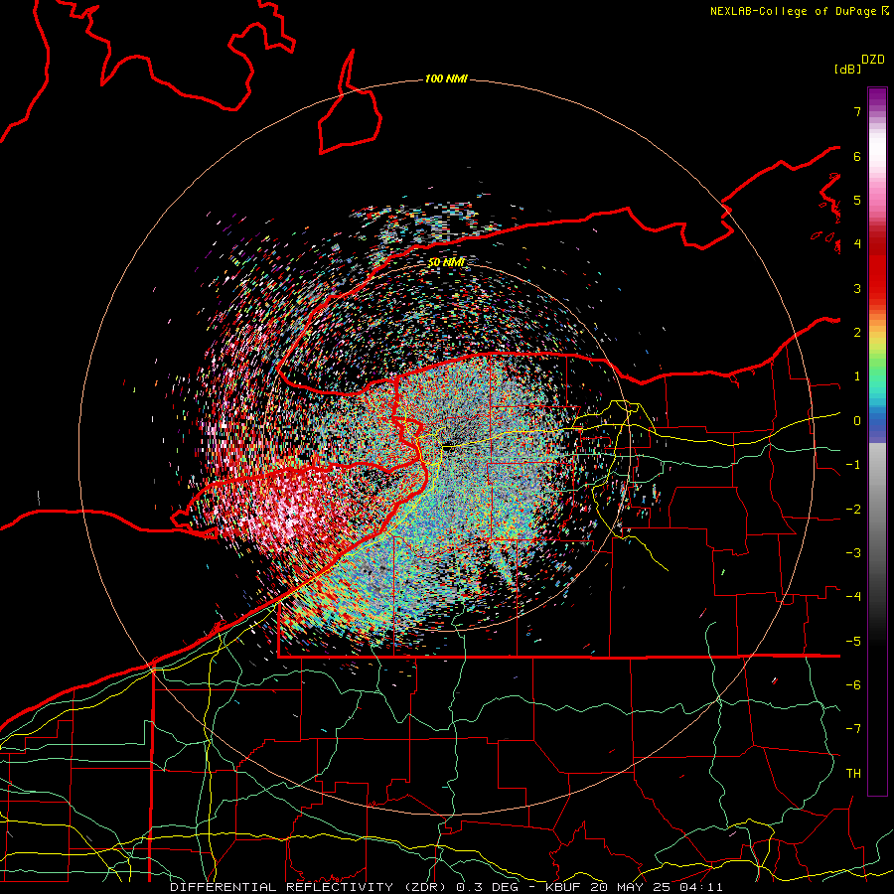
Task: Click the -5 value on the color scale
Action: (853, 642)
